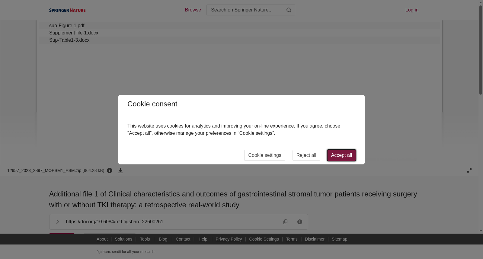
Task: Open Privacy Policy footer link
Action: pyautogui.click(x=229, y=239)
